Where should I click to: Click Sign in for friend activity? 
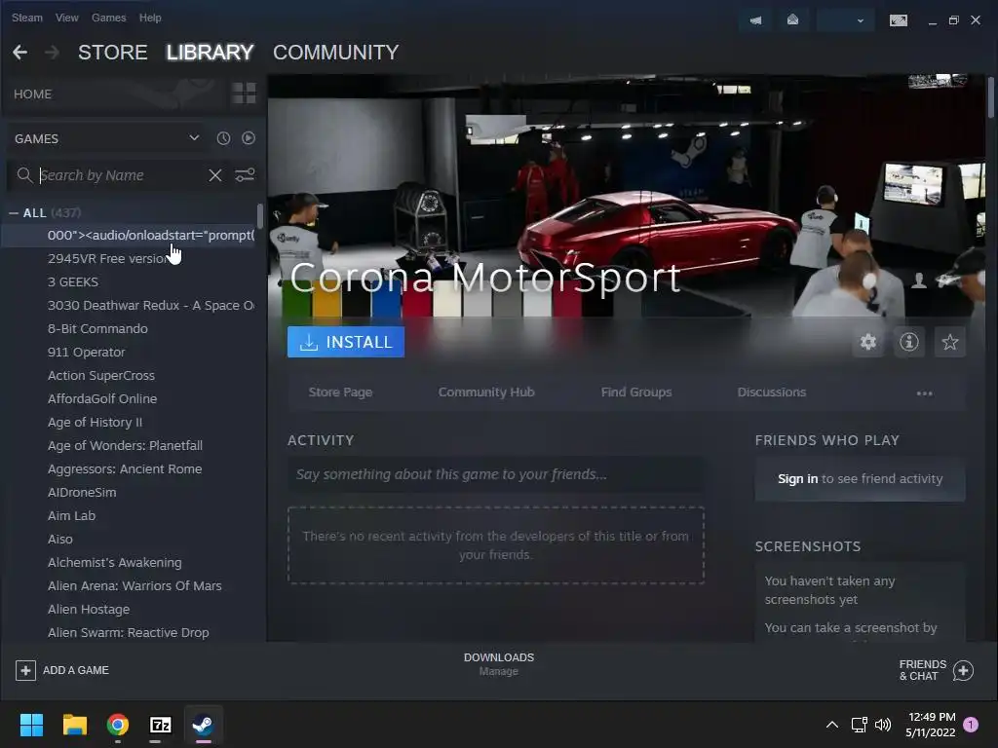click(797, 478)
